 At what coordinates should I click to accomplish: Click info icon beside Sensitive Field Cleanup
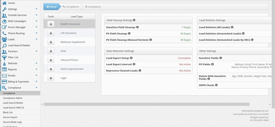click(x=137, y=27)
